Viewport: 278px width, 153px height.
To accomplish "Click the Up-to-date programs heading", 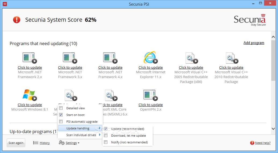I will (x=34, y=132).
